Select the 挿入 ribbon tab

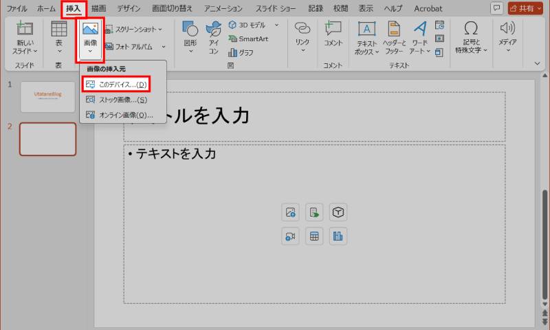pyautogui.click(x=74, y=8)
